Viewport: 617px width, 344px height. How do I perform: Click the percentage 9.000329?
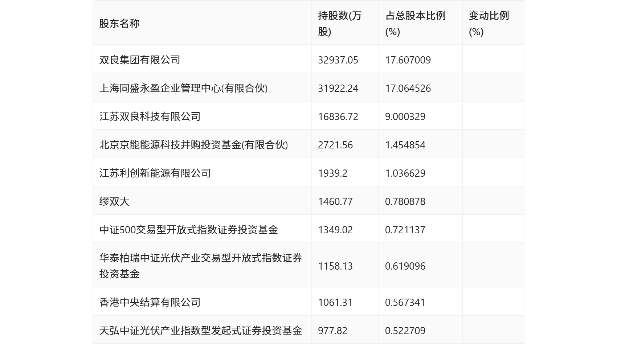coord(405,116)
